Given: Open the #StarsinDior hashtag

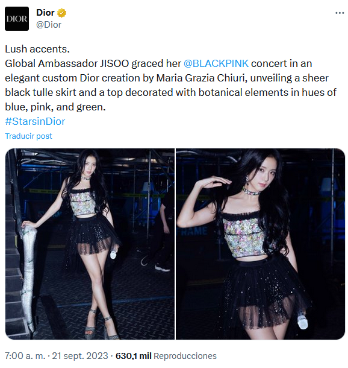Looking at the screenshot, I should coord(35,121).
